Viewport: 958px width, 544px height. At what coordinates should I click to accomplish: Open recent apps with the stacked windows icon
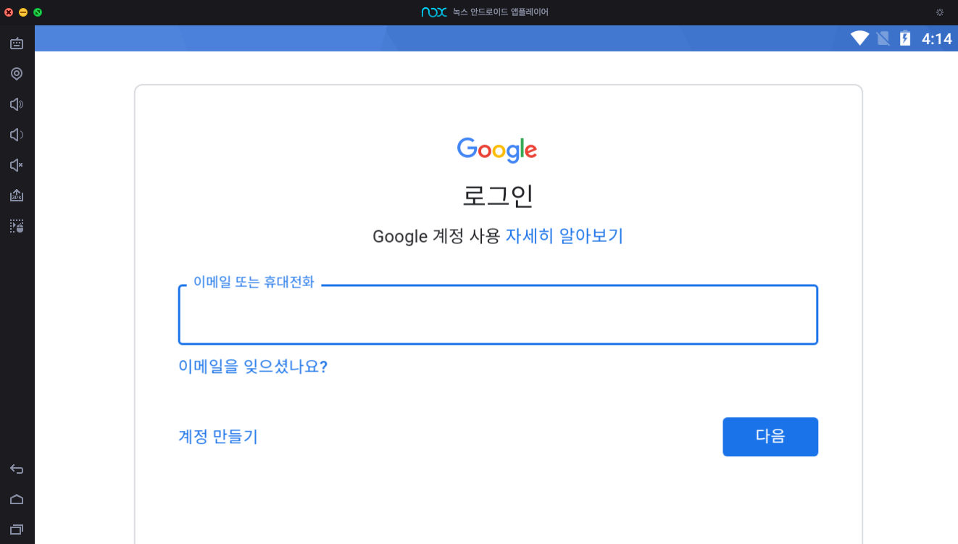(x=17, y=530)
